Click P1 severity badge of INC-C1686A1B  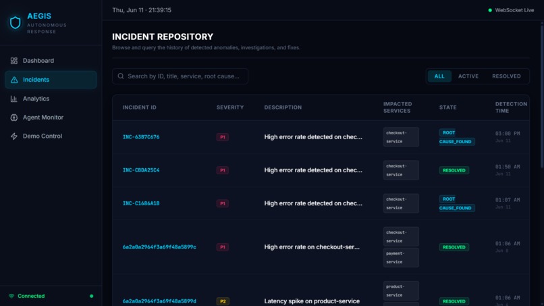(222, 203)
